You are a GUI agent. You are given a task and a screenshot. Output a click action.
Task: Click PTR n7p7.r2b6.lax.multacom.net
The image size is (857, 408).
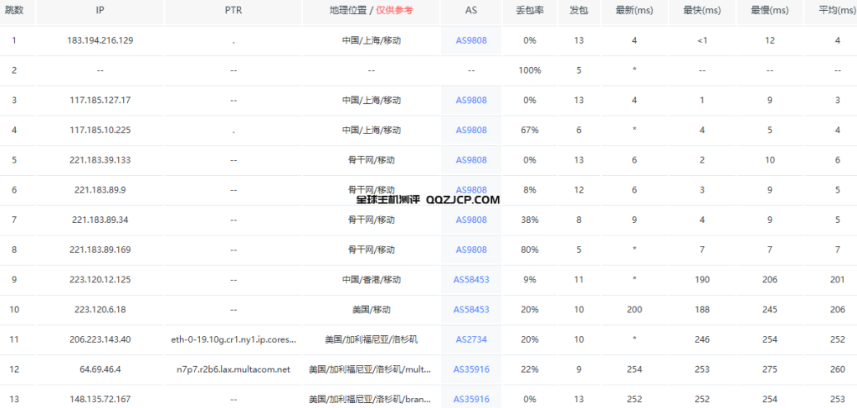click(233, 369)
